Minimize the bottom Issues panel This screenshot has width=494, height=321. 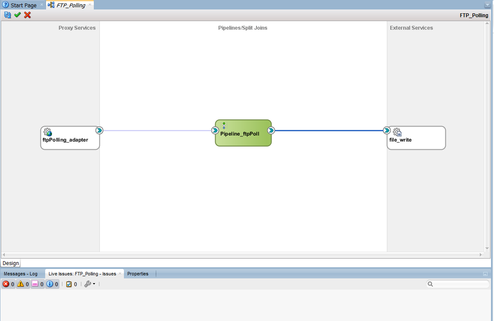tap(485, 274)
